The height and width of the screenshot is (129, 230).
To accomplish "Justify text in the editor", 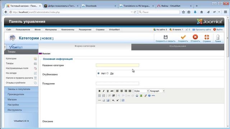I will tap(130, 91).
